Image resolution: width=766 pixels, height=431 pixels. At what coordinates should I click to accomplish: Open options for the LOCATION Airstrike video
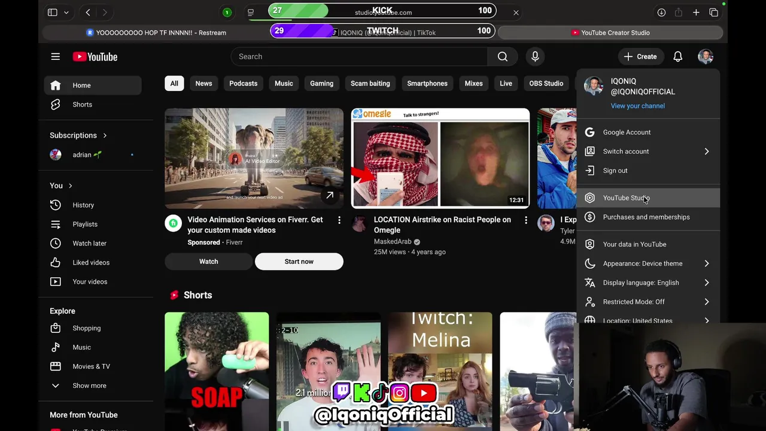[x=526, y=220]
